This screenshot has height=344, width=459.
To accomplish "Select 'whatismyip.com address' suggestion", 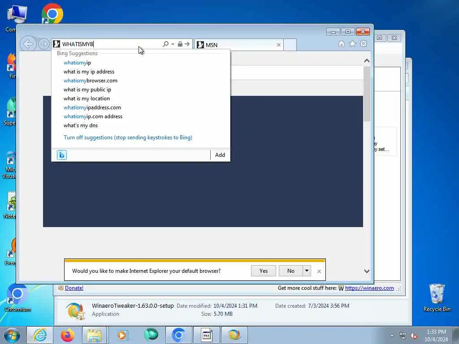I will coord(93,116).
